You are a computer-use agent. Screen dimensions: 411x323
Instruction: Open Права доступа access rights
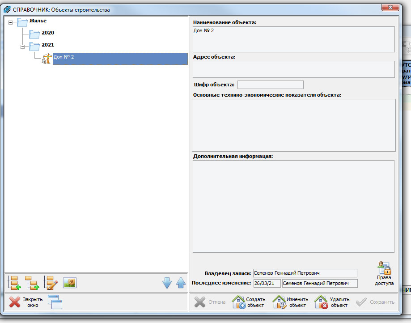point(384,274)
